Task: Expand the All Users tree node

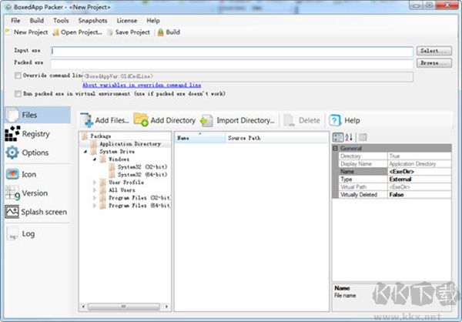Action: tap(95, 190)
